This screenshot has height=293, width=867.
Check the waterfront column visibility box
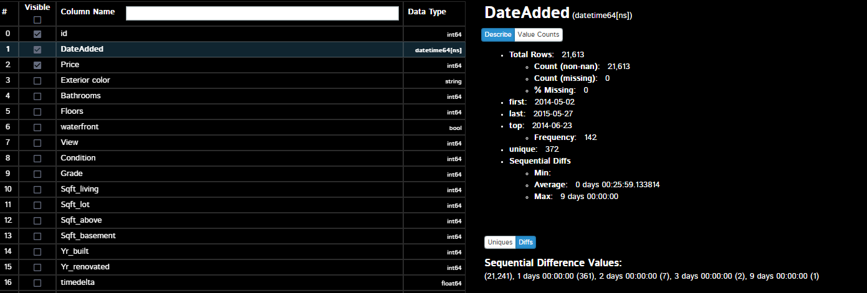pyautogui.click(x=37, y=128)
